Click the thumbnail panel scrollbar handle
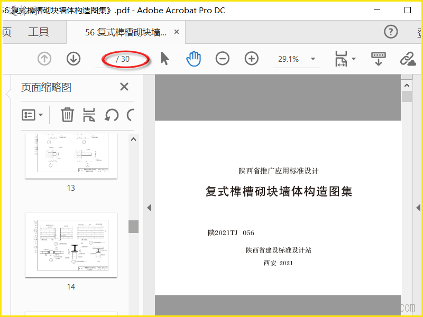The height and width of the screenshot is (317, 423). click(133, 227)
